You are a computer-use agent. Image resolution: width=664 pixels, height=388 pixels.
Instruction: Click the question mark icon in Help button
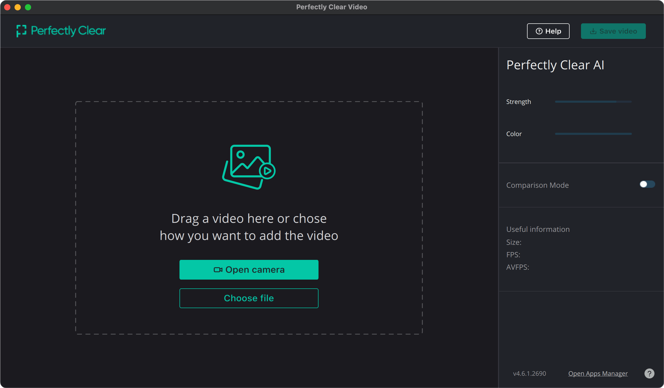(x=539, y=31)
